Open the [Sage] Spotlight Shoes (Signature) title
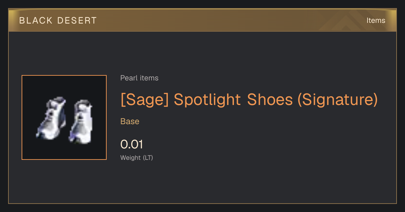Image resolution: width=405 pixels, height=212 pixels. point(249,99)
